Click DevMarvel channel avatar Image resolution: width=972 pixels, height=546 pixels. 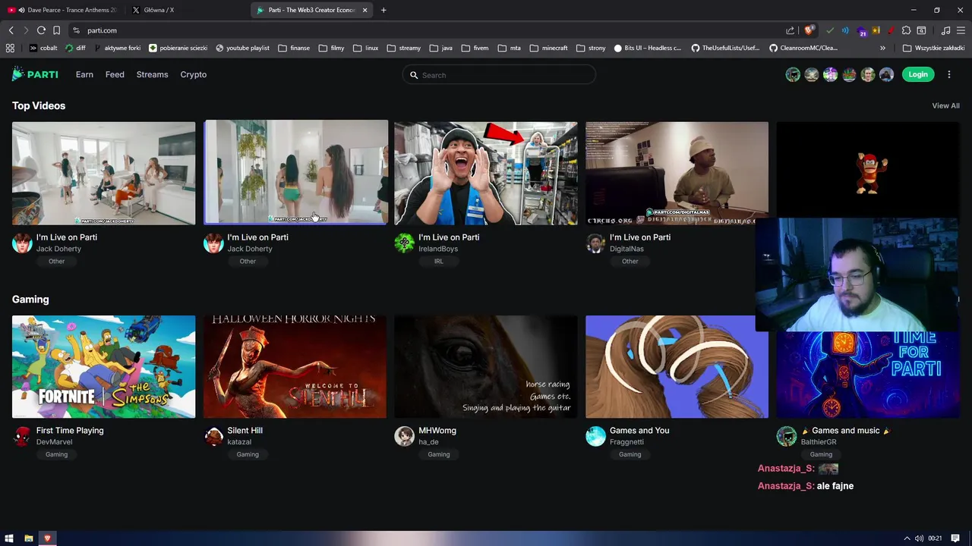[x=22, y=436]
